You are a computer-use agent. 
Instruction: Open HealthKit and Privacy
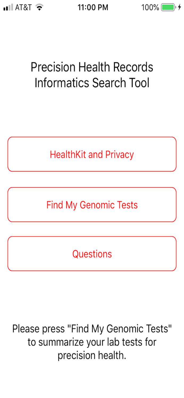[92, 154]
